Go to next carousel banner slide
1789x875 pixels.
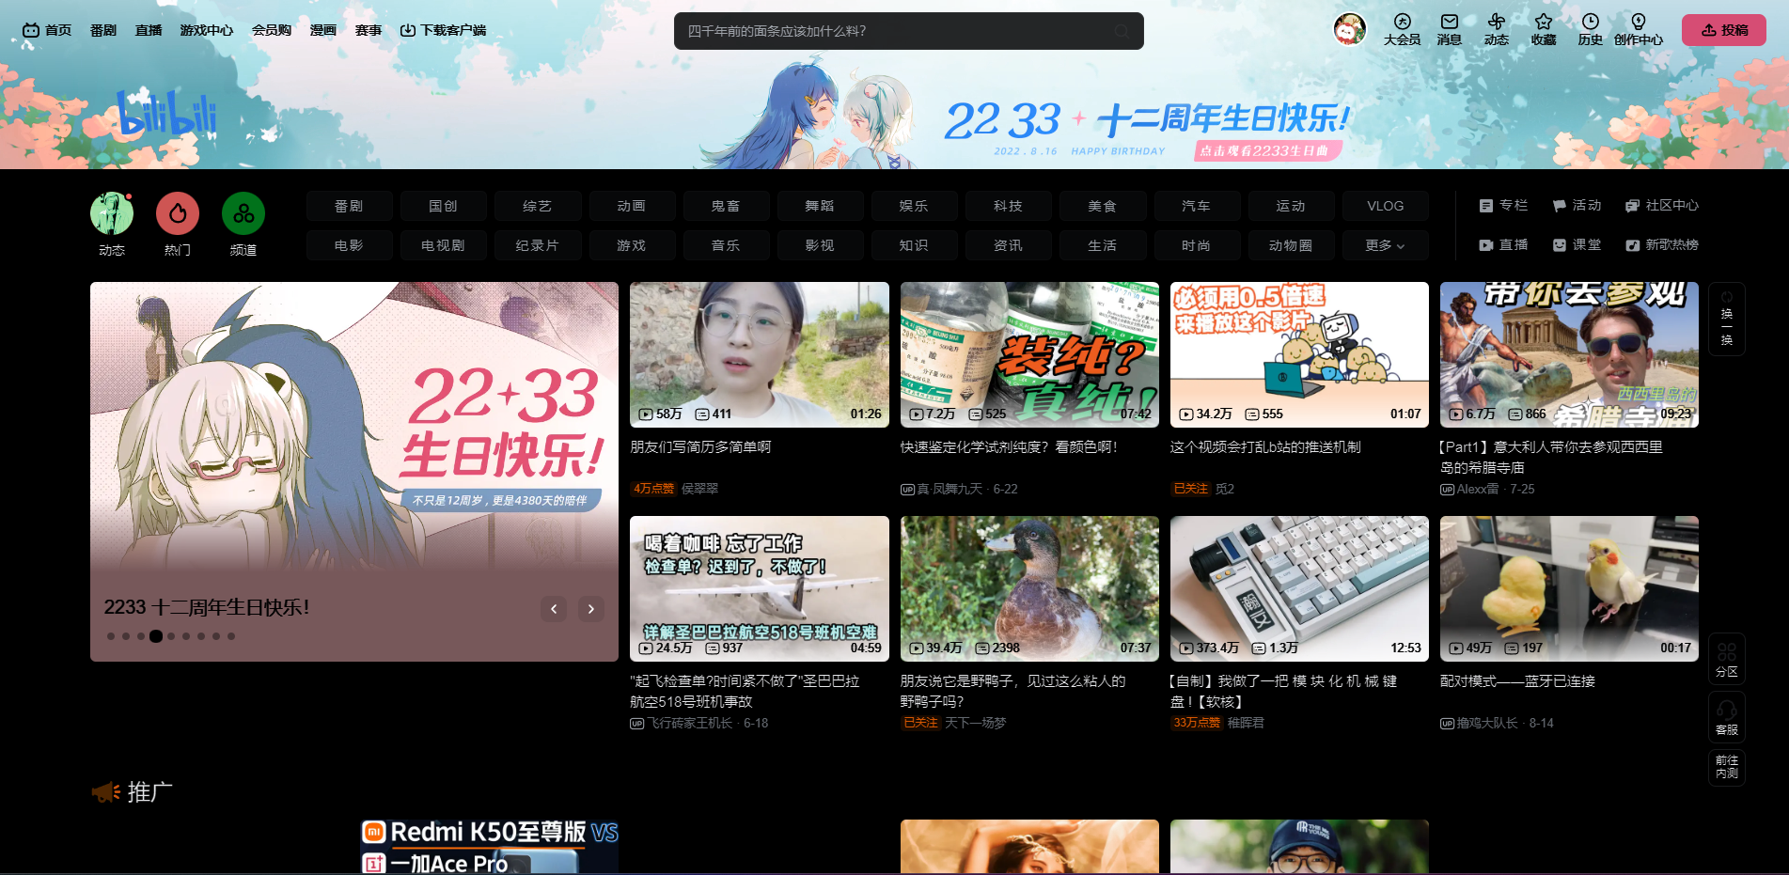point(590,609)
